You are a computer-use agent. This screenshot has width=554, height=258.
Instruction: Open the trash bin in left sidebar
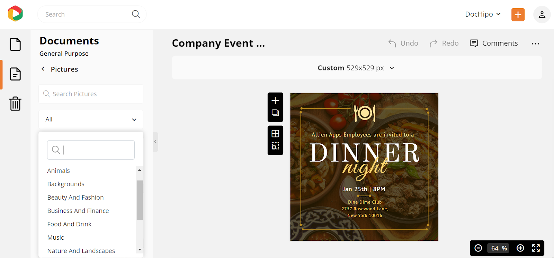[x=15, y=104]
